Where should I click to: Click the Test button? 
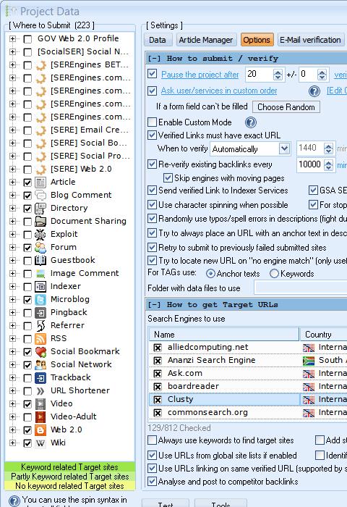click(165, 503)
